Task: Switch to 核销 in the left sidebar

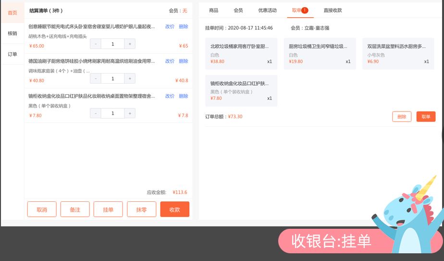Action: 12,34
